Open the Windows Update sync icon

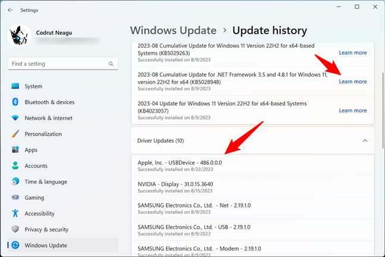click(15, 245)
